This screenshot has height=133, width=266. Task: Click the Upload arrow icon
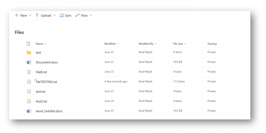tap(37, 16)
